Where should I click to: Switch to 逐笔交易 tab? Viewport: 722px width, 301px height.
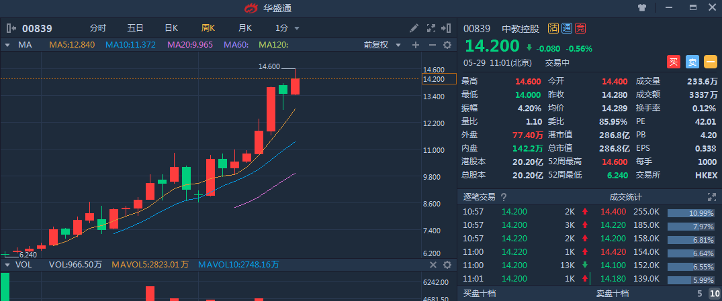[x=479, y=197]
